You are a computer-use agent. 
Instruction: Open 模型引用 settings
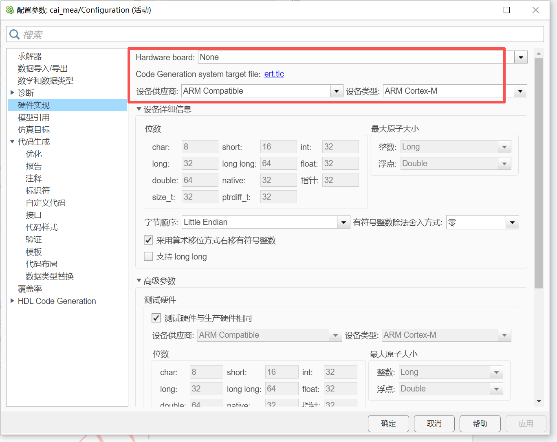tap(34, 117)
